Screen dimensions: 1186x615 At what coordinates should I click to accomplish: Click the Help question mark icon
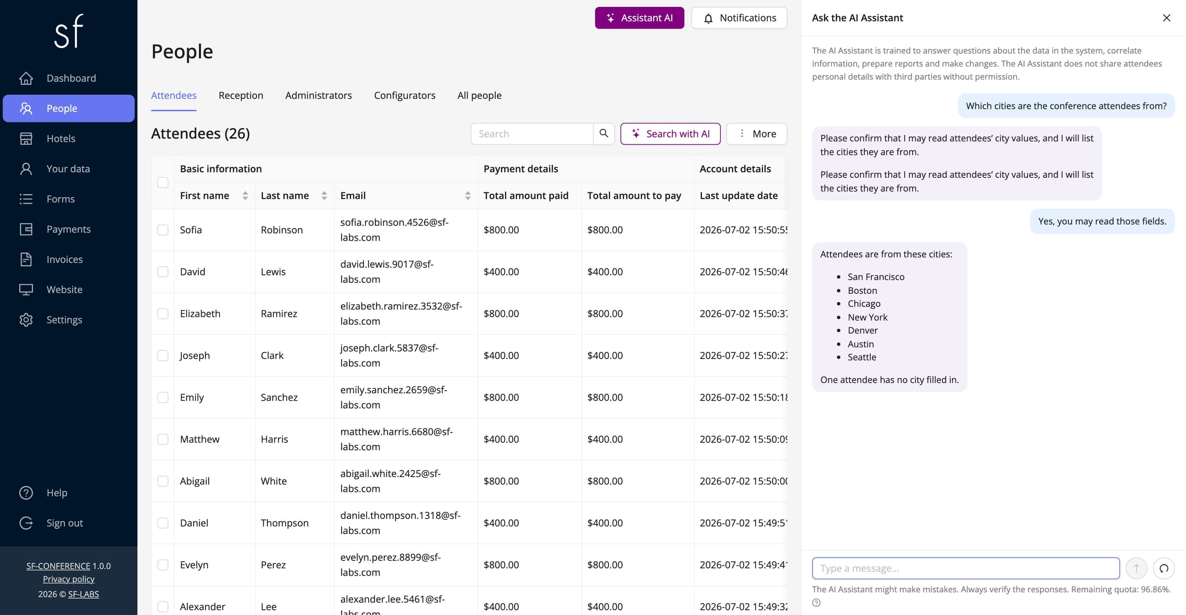pyautogui.click(x=26, y=493)
